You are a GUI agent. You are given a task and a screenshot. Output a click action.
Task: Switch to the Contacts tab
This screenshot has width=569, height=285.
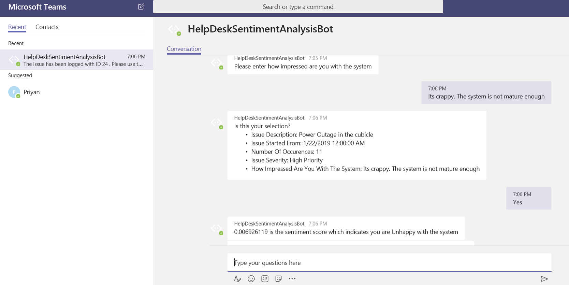point(47,27)
